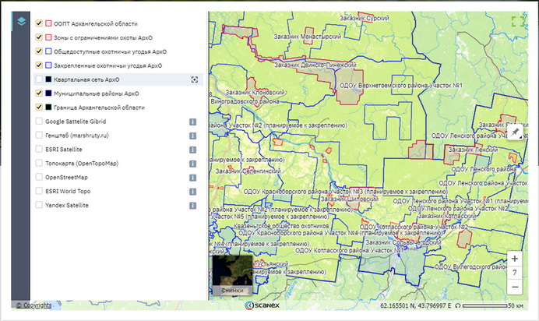The image size is (539, 321).
Task: Turn on ESRI Satellite basemap checkbox
Action: pyautogui.click(x=39, y=150)
